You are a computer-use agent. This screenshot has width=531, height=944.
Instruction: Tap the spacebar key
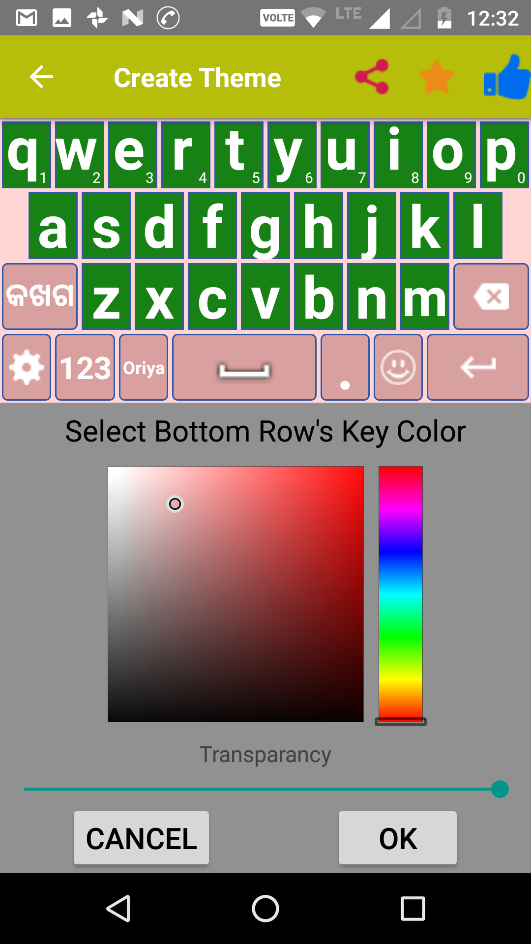[x=244, y=367]
